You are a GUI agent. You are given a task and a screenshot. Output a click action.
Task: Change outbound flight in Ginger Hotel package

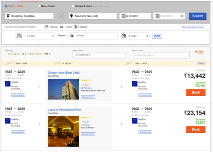pos(18,95)
